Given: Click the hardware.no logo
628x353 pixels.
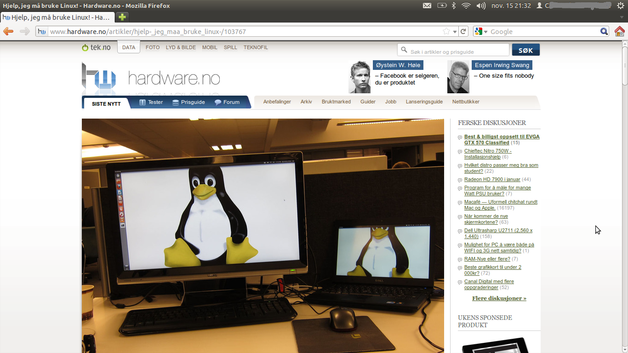Looking at the screenshot, I should click(x=151, y=78).
